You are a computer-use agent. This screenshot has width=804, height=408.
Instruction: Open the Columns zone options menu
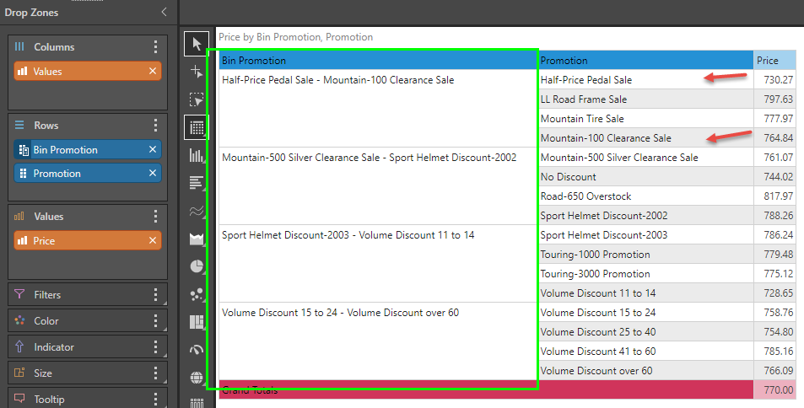coord(155,47)
